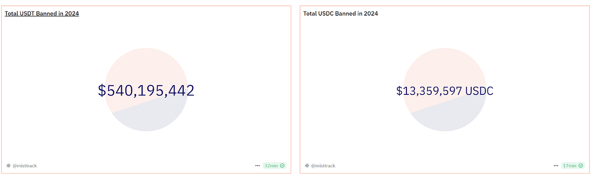Open the three-dot menu on USDT panel
This screenshot has height=178, width=592.
pos(258,166)
